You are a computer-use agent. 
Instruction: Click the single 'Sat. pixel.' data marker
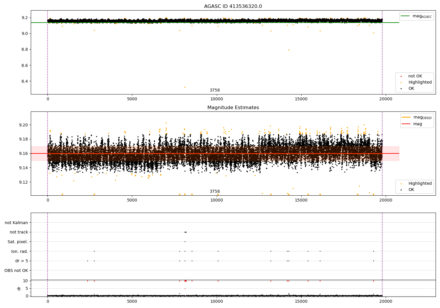[185, 242]
